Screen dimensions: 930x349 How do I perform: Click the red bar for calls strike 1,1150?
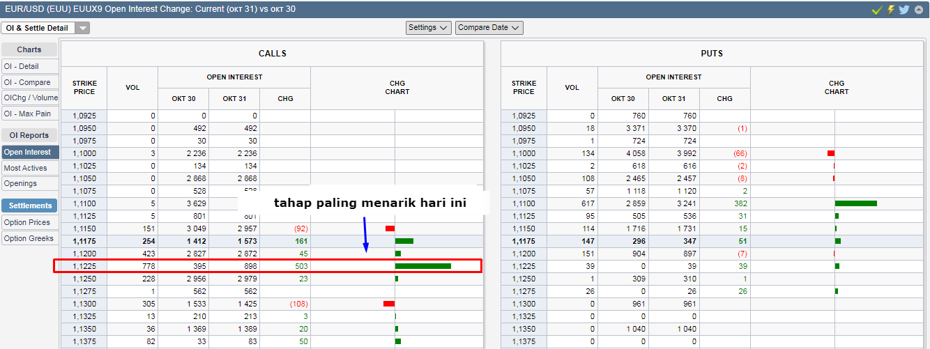(x=390, y=228)
